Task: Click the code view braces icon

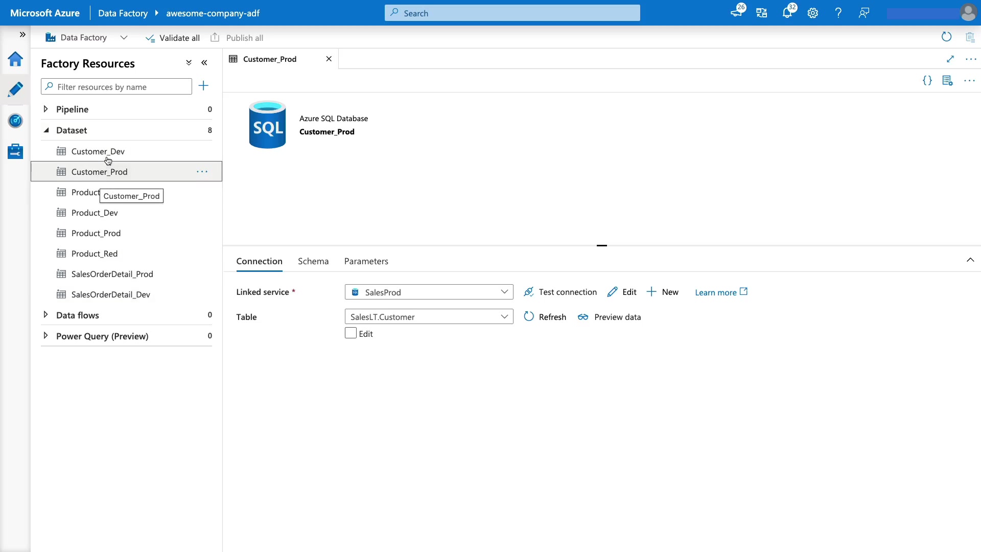Action: [927, 81]
